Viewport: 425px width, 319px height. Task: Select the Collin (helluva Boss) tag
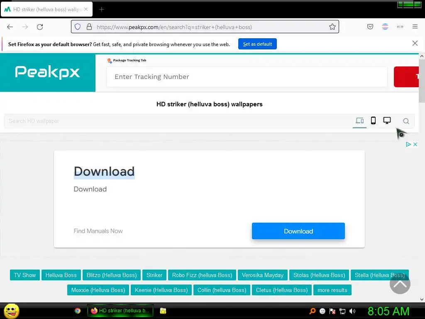[x=222, y=290]
